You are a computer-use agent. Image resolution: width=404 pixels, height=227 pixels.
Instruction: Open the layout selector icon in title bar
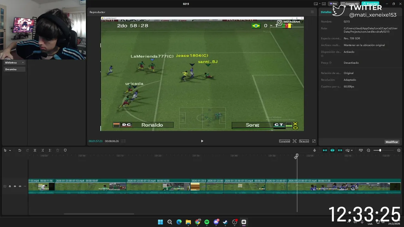click(316, 4)
